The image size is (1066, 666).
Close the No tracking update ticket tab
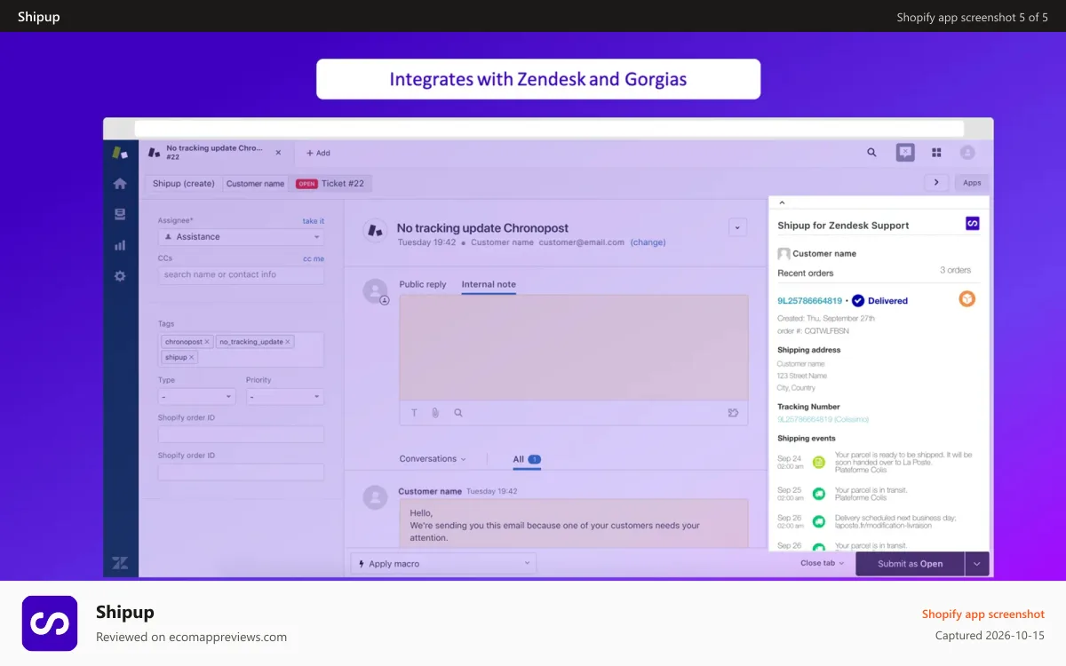click(278, 153)
